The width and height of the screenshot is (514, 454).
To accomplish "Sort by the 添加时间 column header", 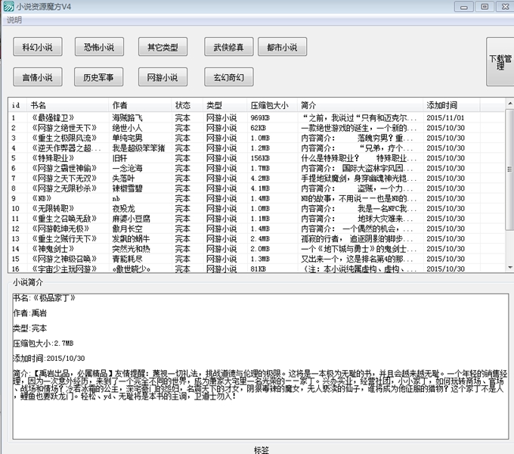I will tap(452, 105).
